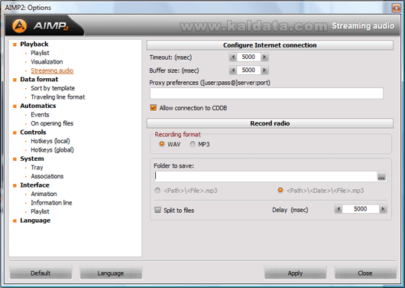Decrease Buffer size with left arrow

click(233, 70)
